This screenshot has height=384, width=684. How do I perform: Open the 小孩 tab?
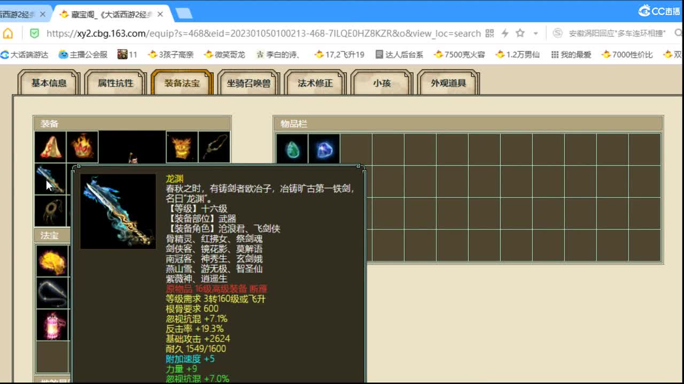point(382,83)
